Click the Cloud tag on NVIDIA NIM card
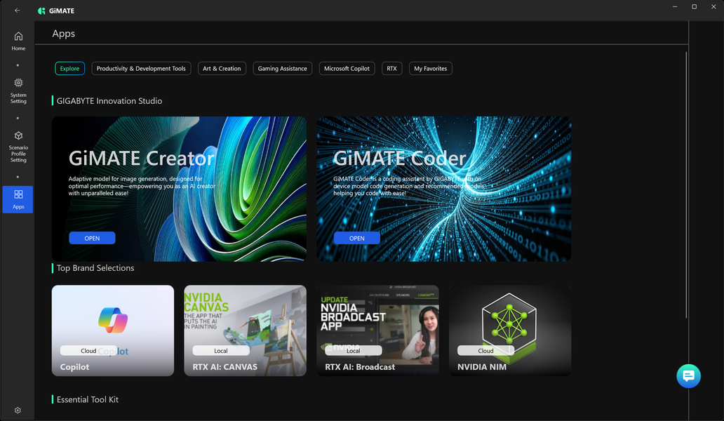The image size is (724, 421). (x=485, y=351)
